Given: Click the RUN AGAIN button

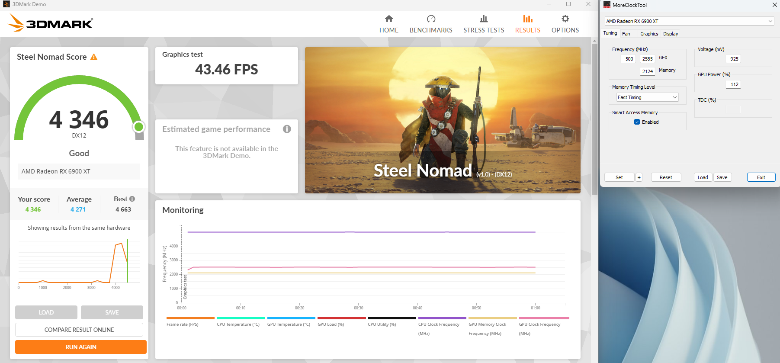Looking at the screenshot, I should click(81, 347).
